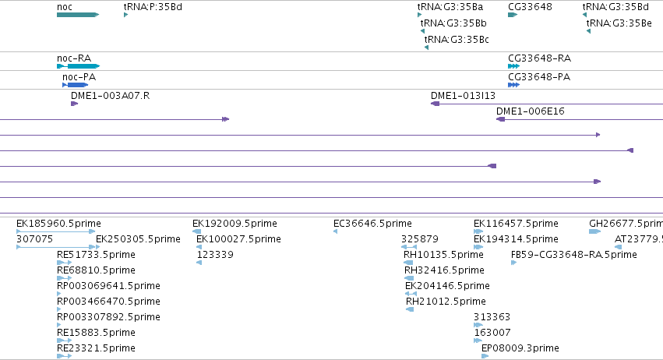Open the AT23779 EST label
This screenshot has height=360, width=663.
click(639, 239)
